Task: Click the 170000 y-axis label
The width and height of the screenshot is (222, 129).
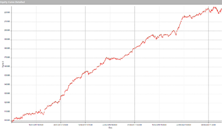Action: 7,57
